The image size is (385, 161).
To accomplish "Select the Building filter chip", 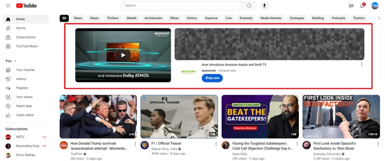I will pos(318,18).
